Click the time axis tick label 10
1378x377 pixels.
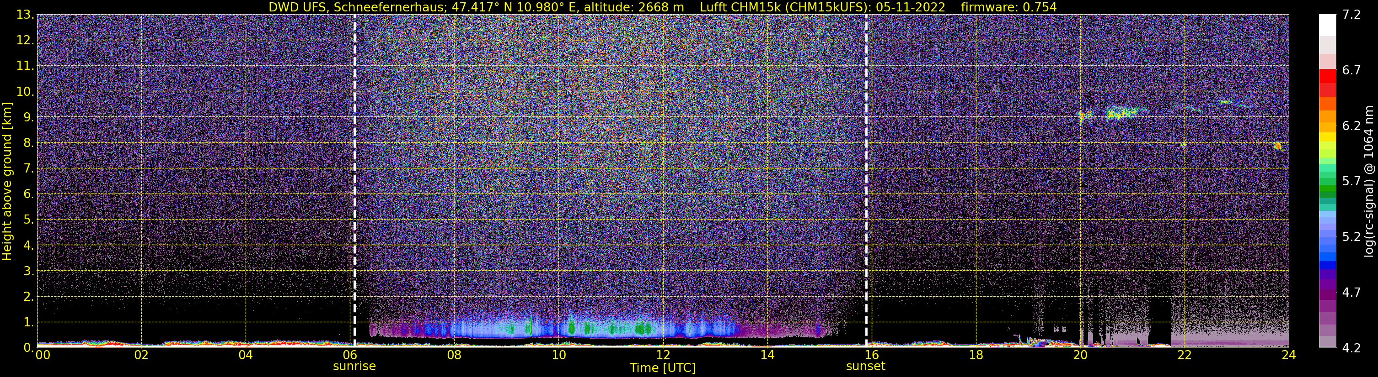[x=558, y=355]
